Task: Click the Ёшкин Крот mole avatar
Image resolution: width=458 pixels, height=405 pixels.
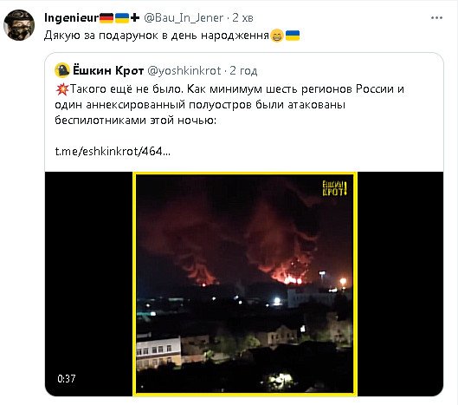Action: tap(62, 70)
